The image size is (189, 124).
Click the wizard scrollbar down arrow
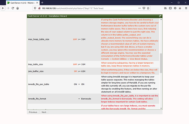click(161, 108)
